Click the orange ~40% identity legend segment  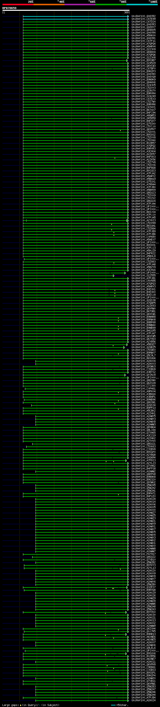(x=49, y=5)
